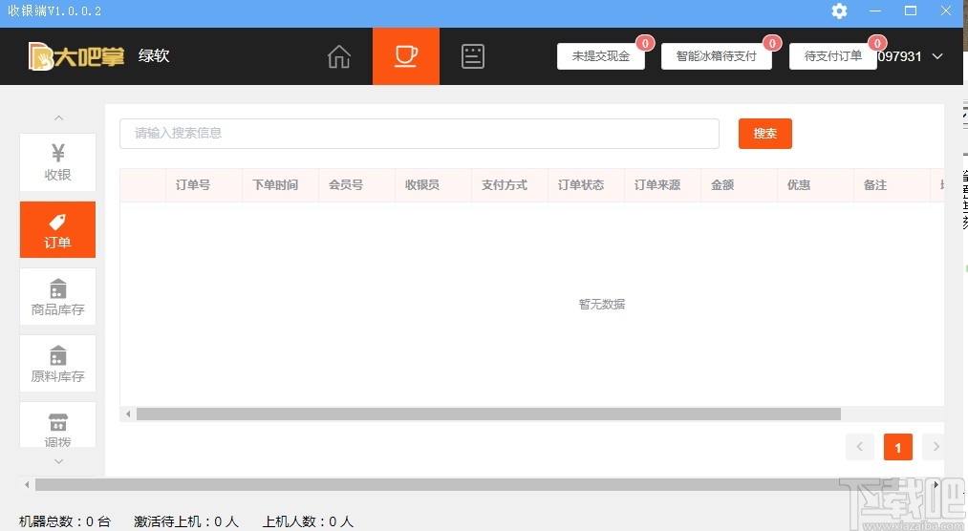Image resolution: width=968 pixels, height=531 pixels.
Task: Open 商品库存 product inventory
Action: [58, 297]
